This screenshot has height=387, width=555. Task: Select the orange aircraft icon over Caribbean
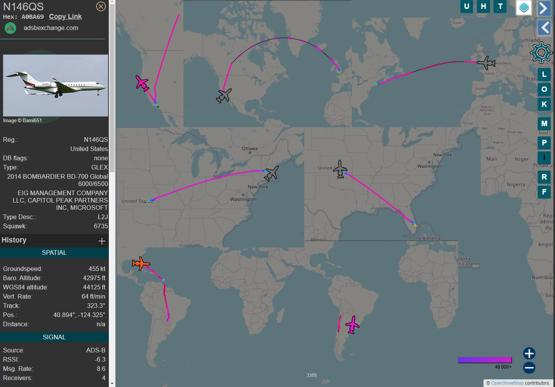(141, 264)
